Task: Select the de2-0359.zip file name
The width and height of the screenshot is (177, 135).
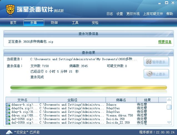Action: click(x=24, y=123)
